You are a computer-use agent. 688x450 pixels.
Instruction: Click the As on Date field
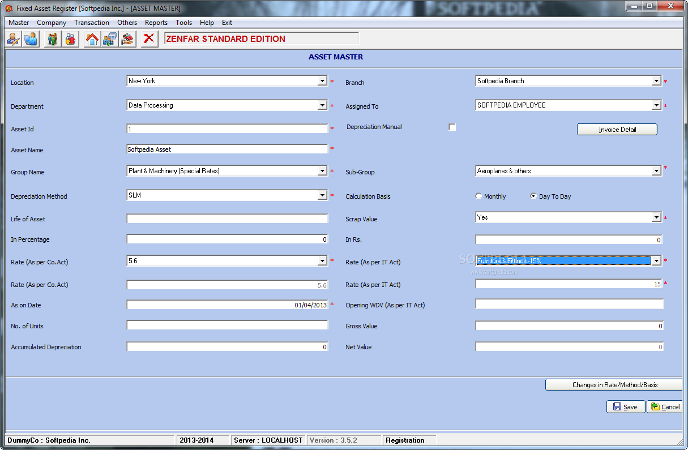click(x=227, y=305)
